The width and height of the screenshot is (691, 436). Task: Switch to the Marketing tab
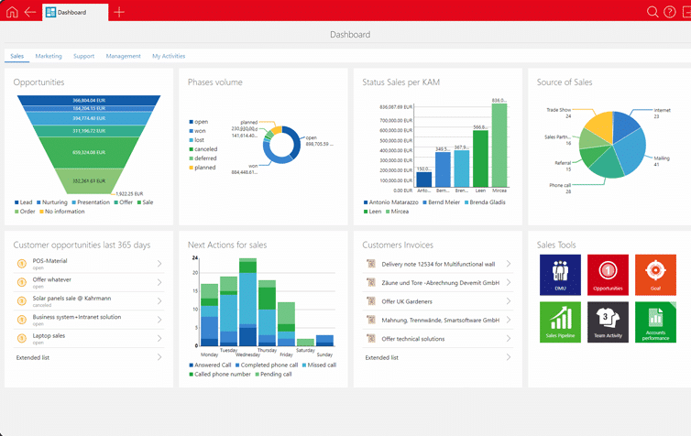point(49,56)
